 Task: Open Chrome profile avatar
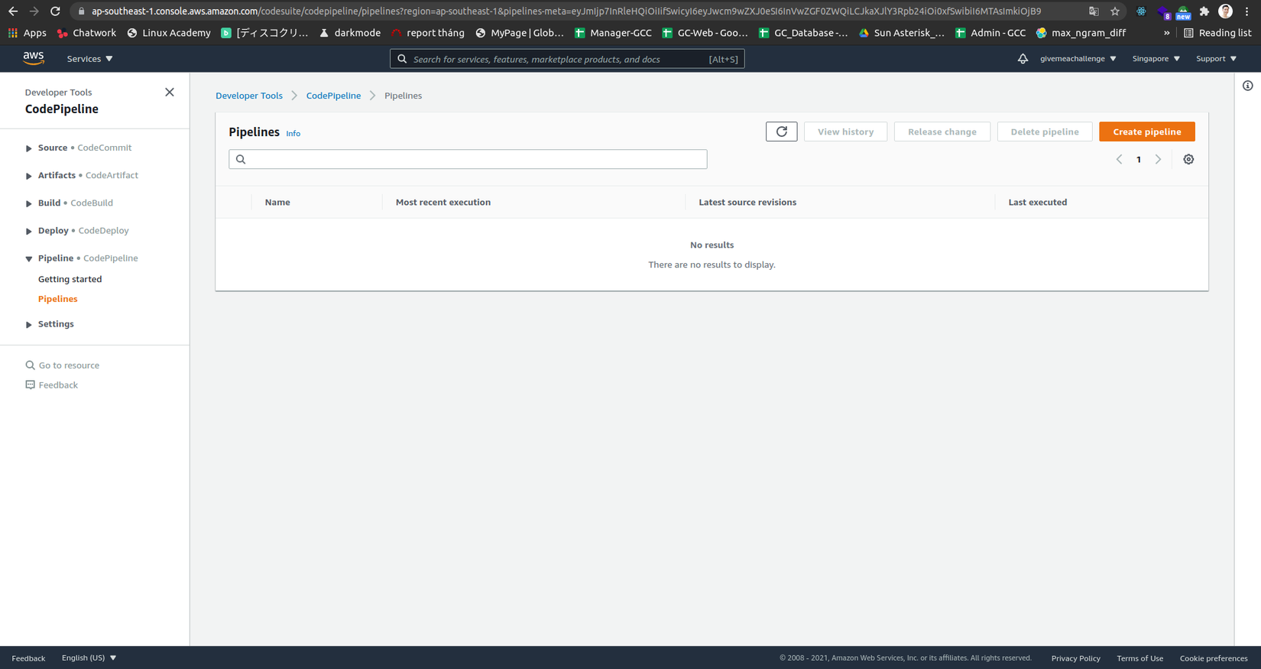coord(1225,11)
